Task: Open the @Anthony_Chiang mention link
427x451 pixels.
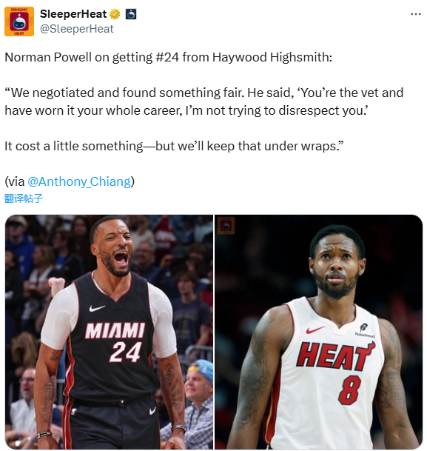Action: (79, 181)
